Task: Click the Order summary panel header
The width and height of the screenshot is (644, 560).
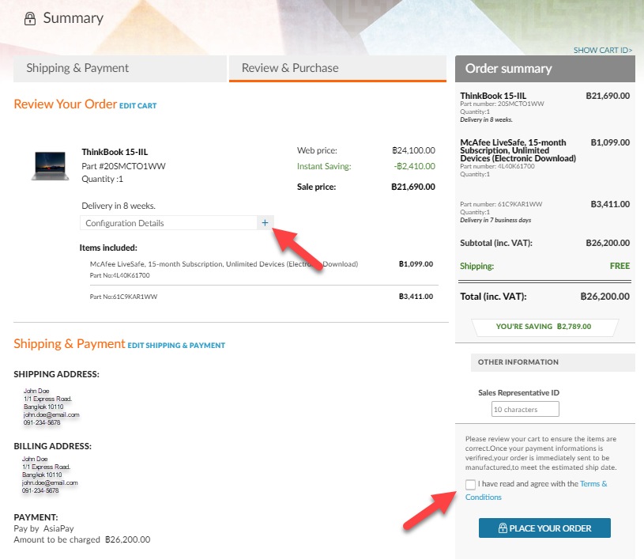Action: (x=545, y=69)
